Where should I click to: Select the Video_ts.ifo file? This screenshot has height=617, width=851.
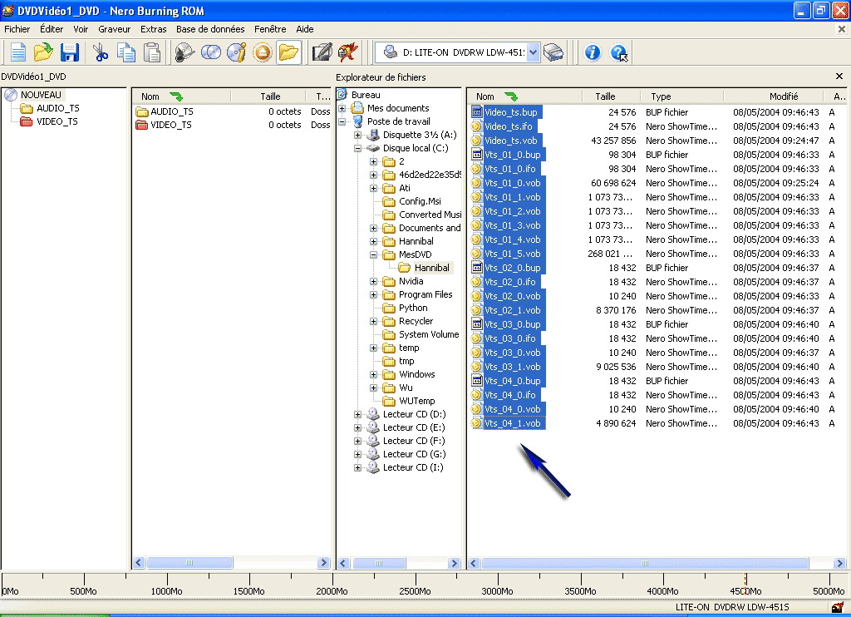[508, 126]
